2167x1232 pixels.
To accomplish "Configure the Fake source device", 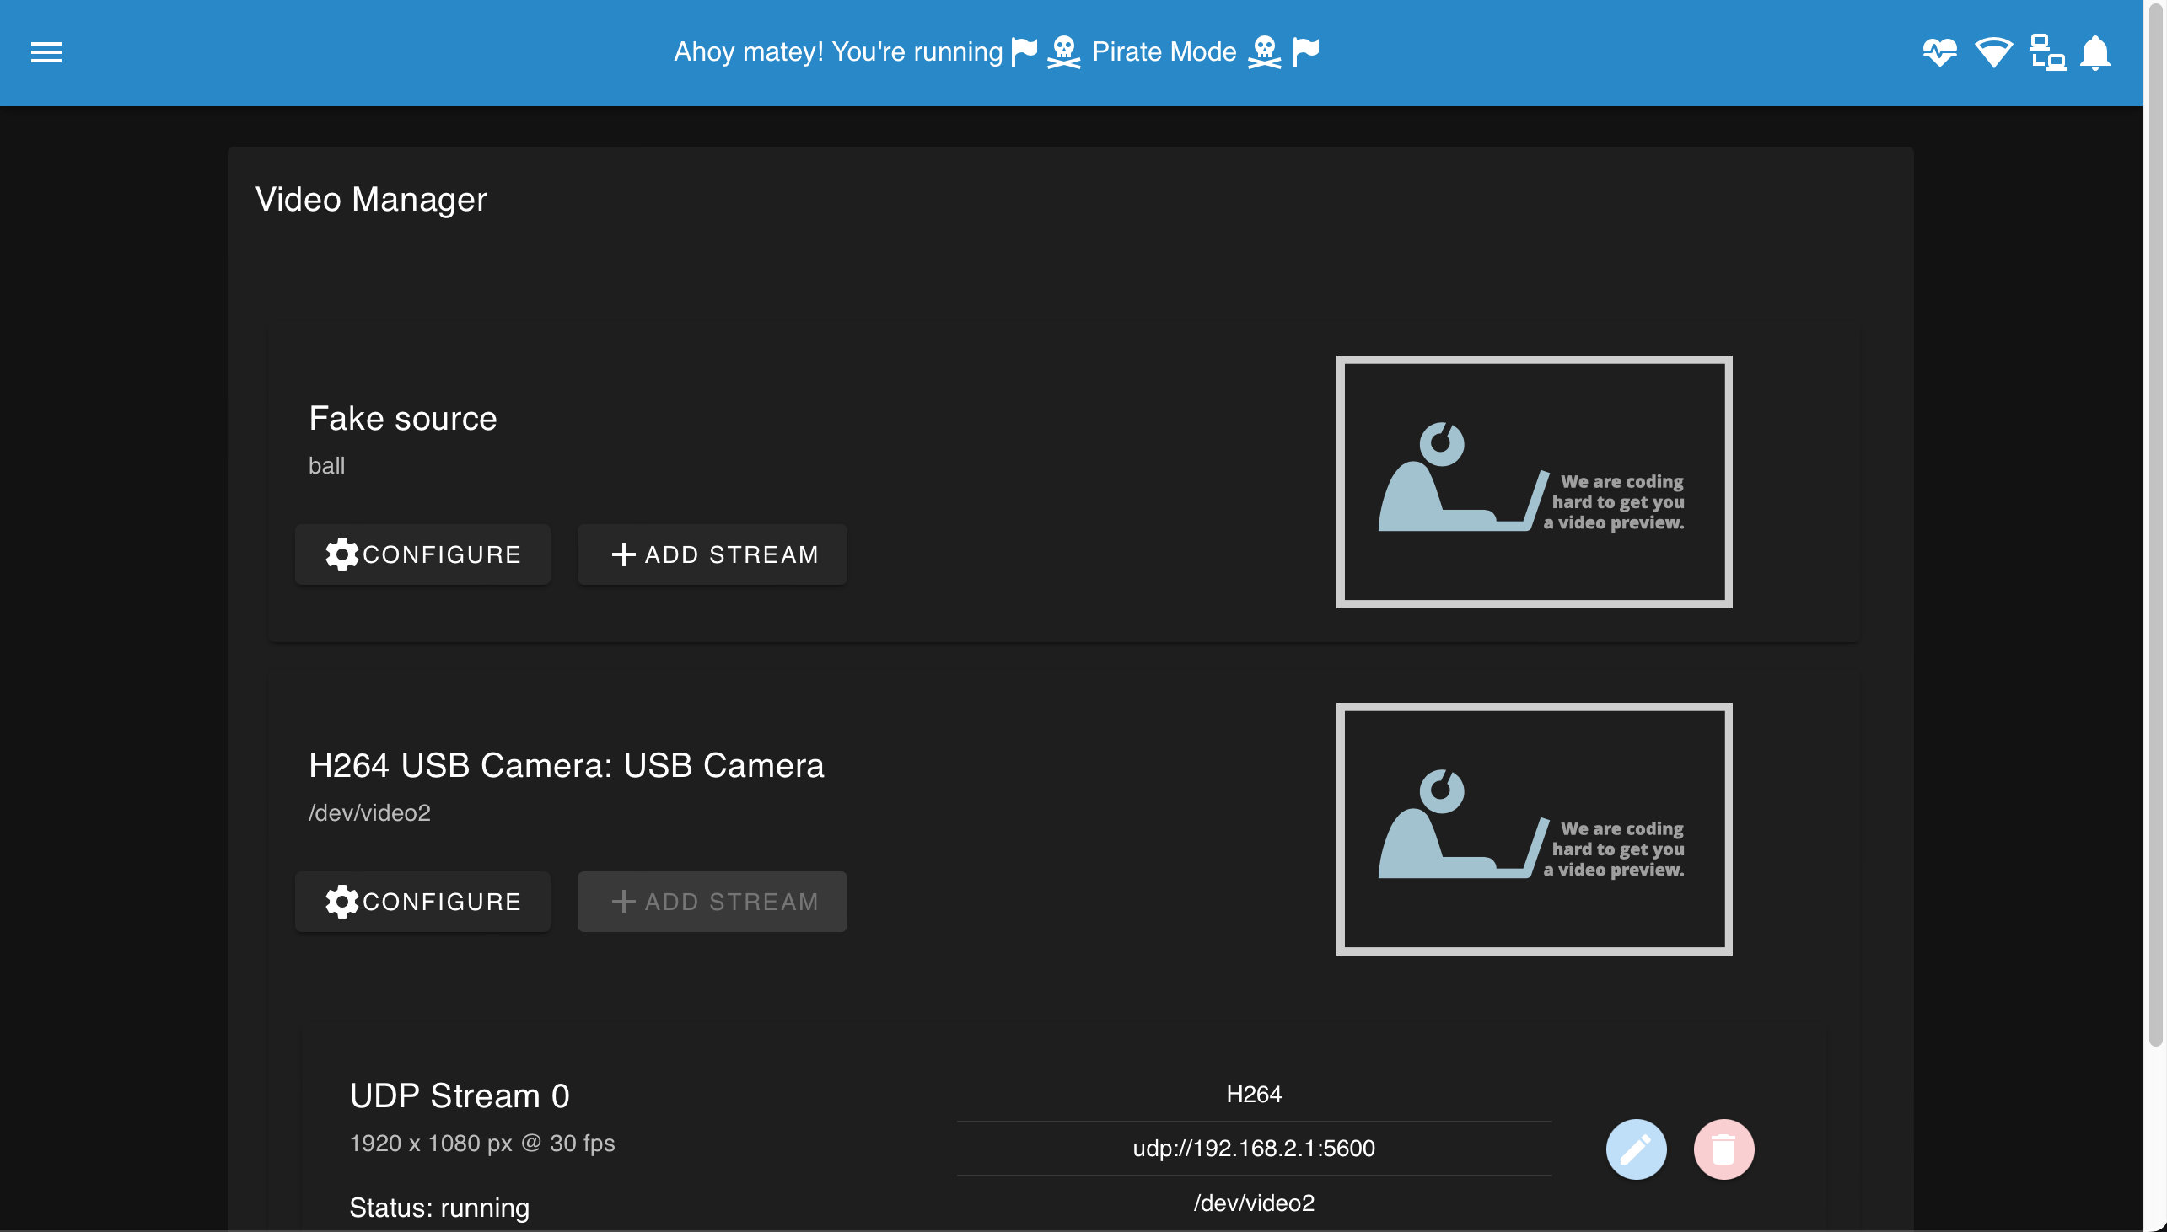I will pos(422,554).
